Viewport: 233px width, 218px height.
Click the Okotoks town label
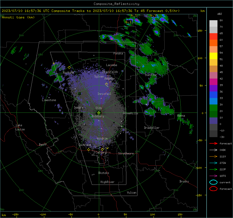[x=104, y=173]
